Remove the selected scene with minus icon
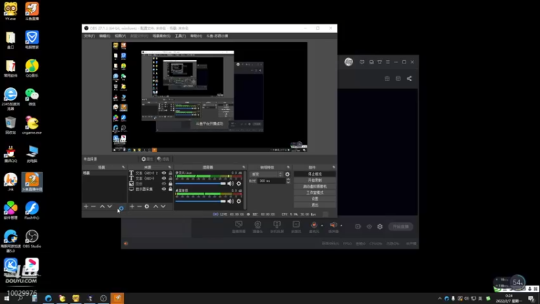 point(93,207)
